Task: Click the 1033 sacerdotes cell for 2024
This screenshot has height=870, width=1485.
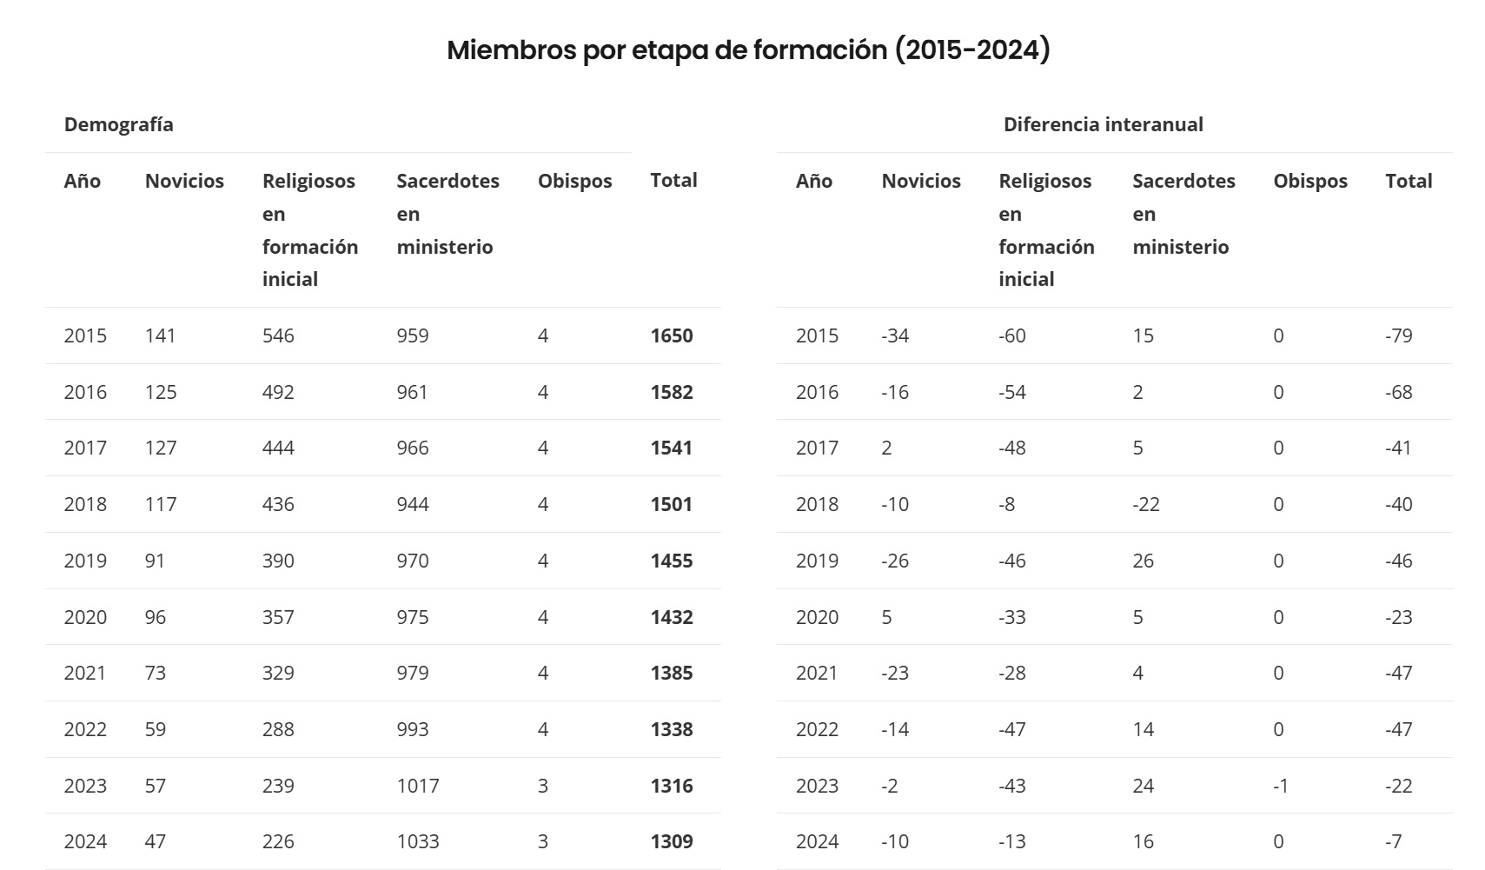Action: click(x=418, y=841)
